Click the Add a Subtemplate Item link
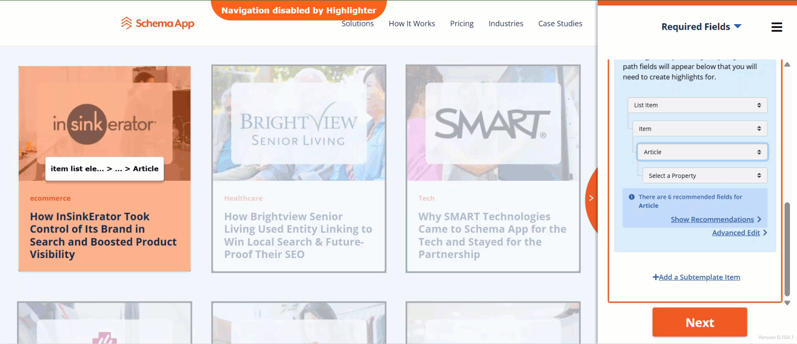Viewport: 797px width, 344px height. pyautogui.click(x=696, y=277)
